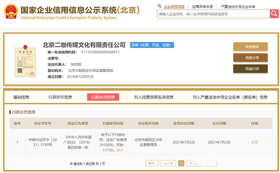Screen dimensions: 280x173
Task: Select the 严重违法失信企业名单 search category
Action: click(x=238, y=7)
